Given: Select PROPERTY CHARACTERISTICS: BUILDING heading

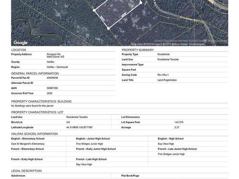Looking at the screenshot, I should pos(41,102).
